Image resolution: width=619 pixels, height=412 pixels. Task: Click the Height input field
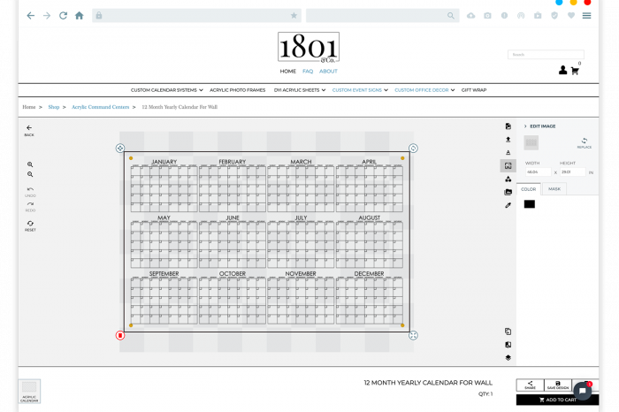tap(572, 172)
